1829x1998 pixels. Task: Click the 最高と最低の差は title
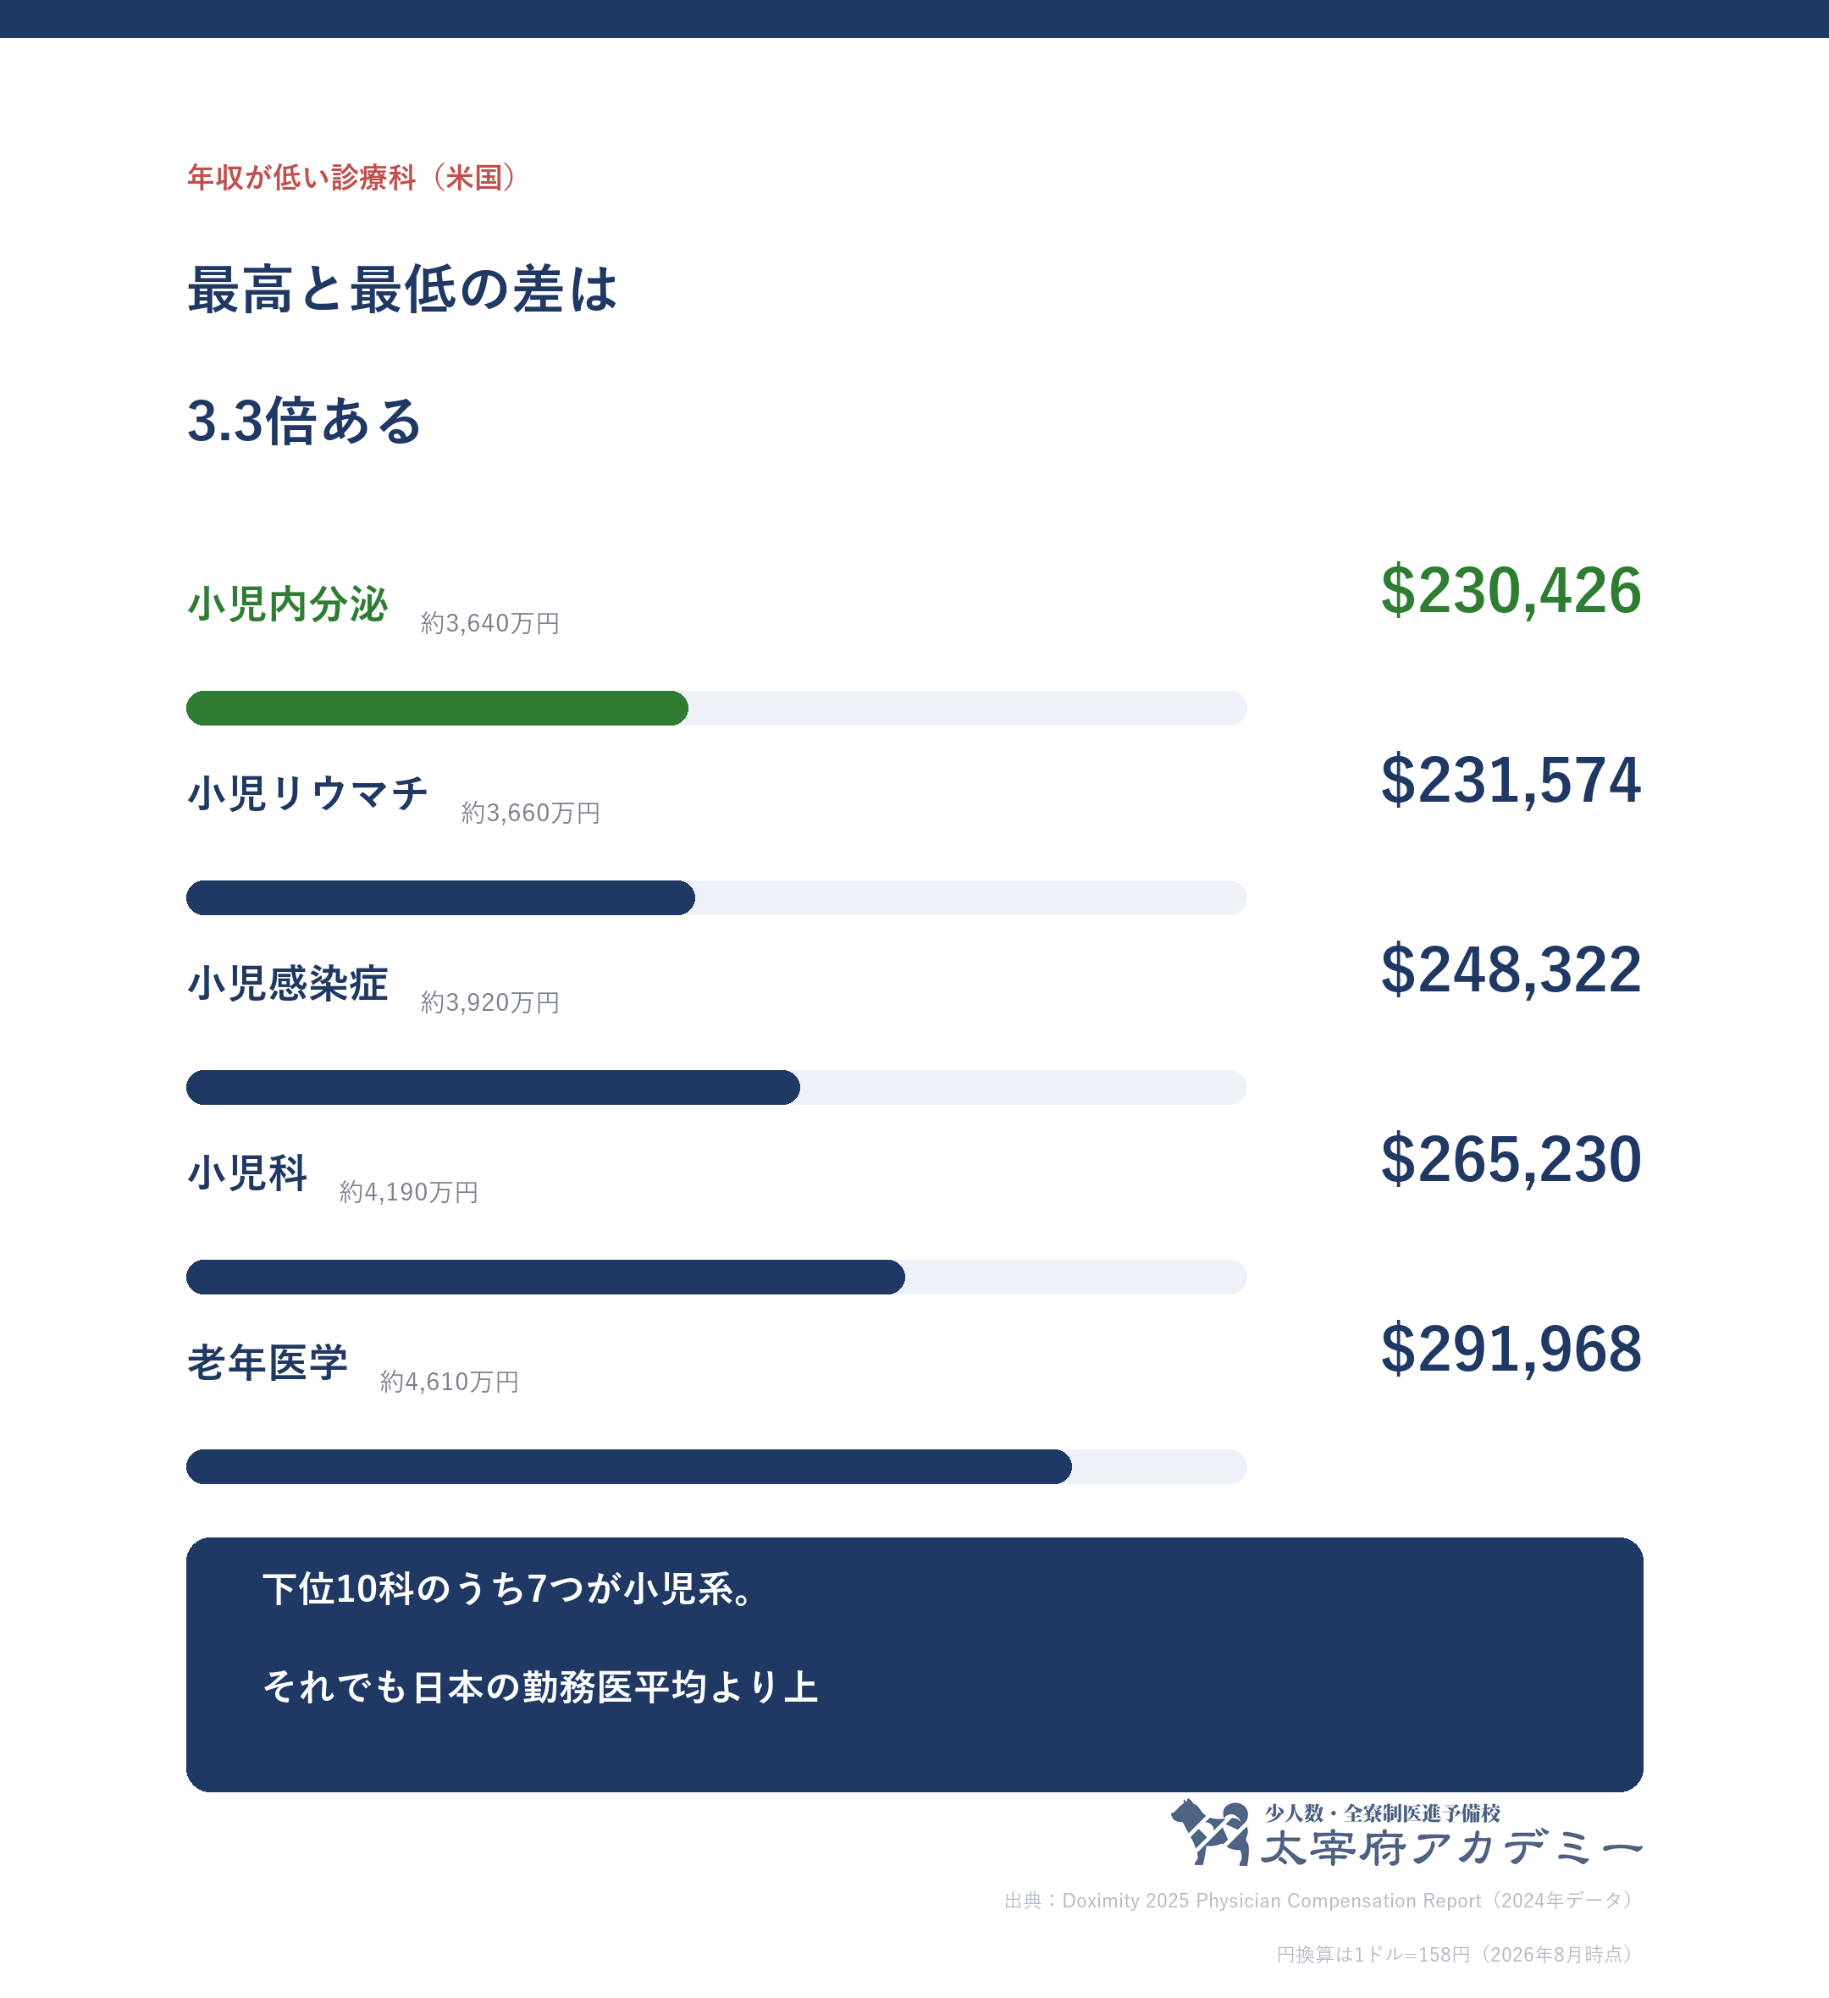402,290
